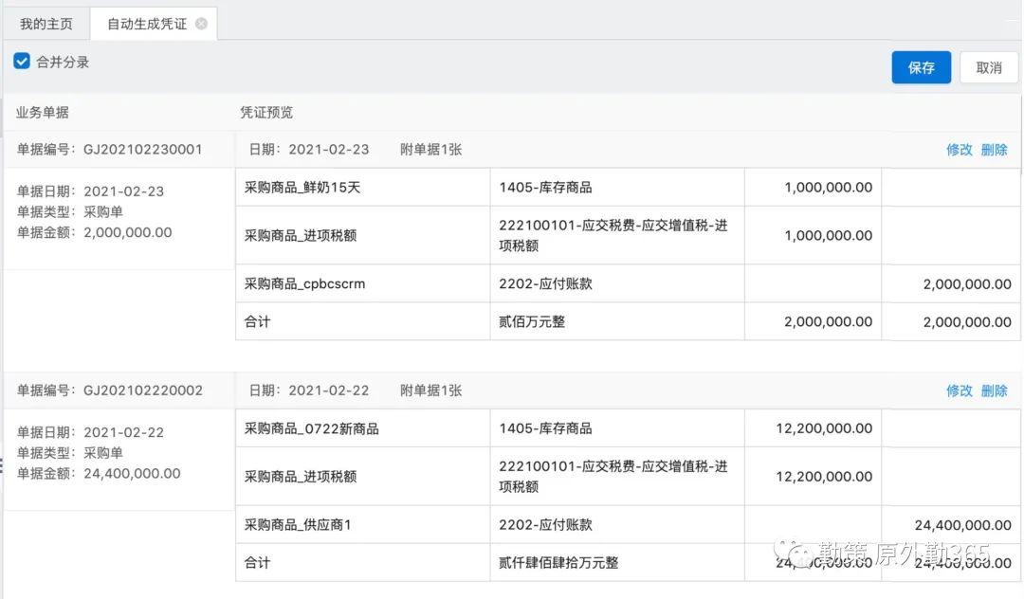The image size is (1024, 599).
Task: Switch to 我的主页 tab
Action: coord(46,24)
